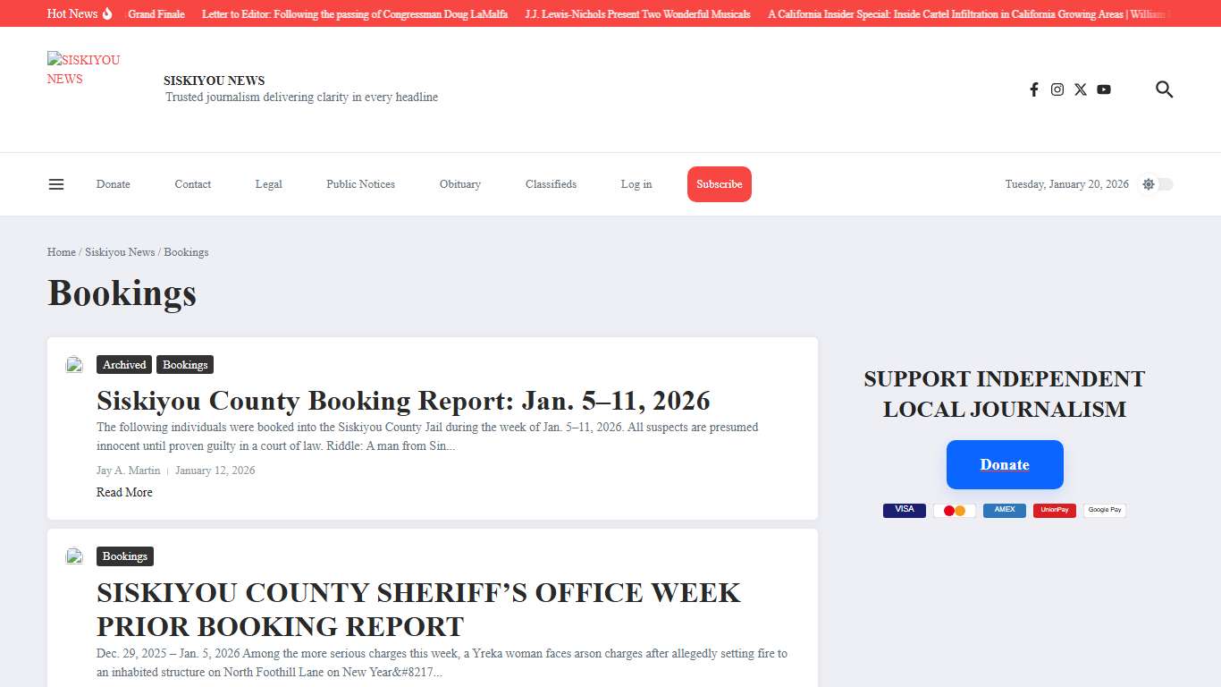
Task: Expand the Archived category tag
Action: [123, 364]
